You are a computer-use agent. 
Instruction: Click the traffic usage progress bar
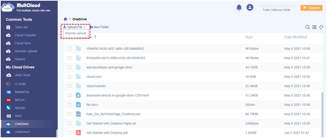[278, 6]
